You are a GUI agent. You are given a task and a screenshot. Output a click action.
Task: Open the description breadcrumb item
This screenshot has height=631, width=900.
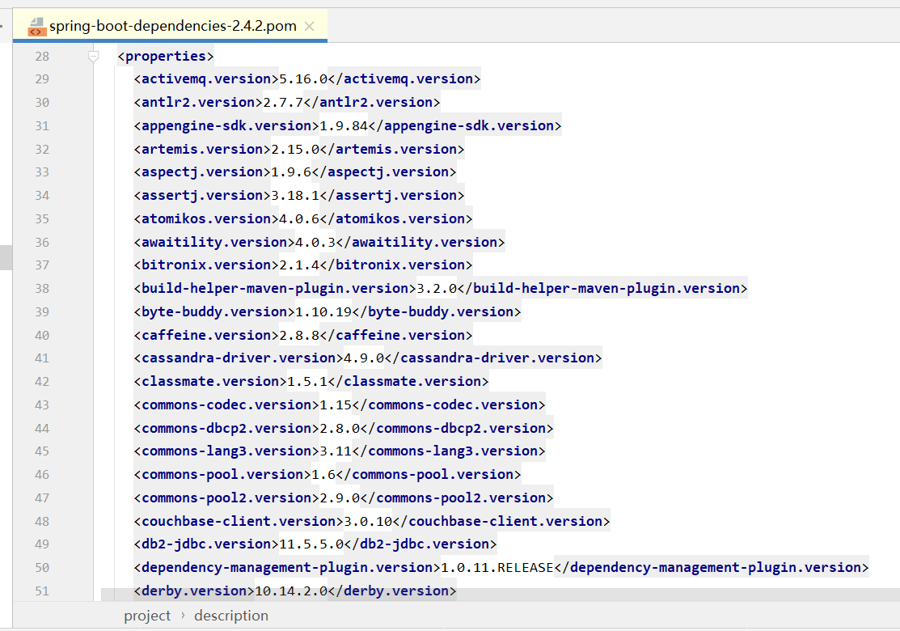coord(230,616)
